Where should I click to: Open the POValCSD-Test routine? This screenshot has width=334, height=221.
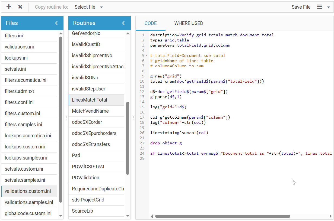click(x=96, y=167)
